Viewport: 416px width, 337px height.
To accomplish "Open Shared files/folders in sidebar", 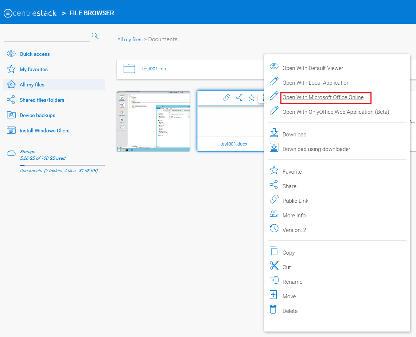I will pyautogui.click(x=42, y=100).
